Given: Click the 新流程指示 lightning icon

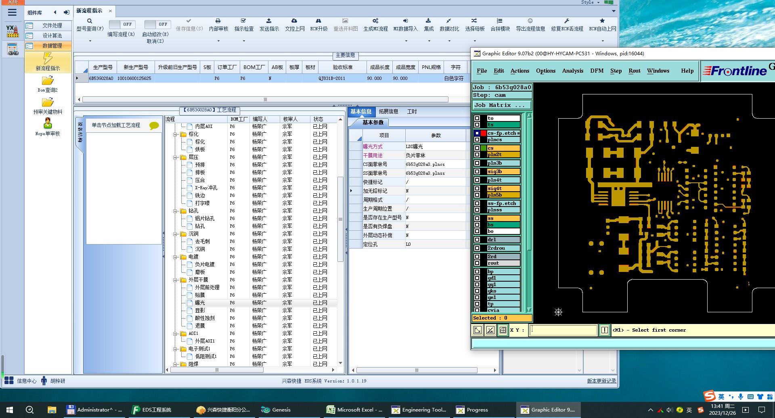Looking at the screenshot, I should (48, 59).
